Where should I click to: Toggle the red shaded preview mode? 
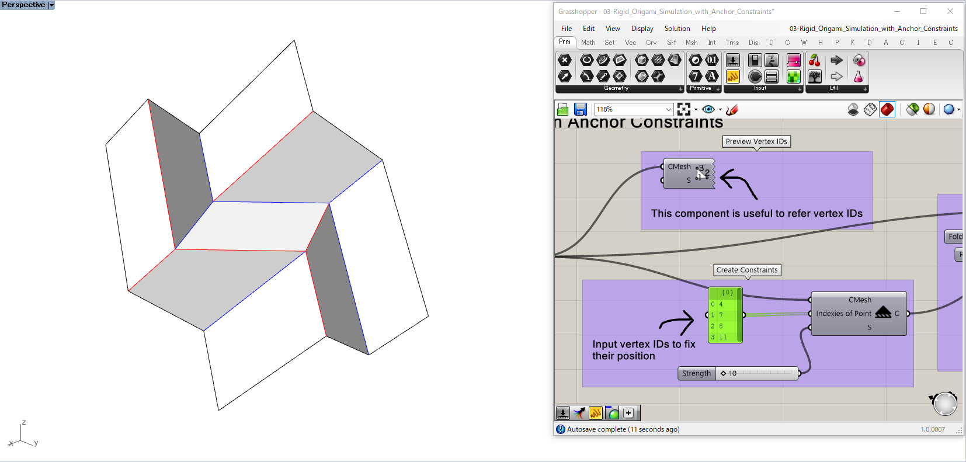(887, 109)
